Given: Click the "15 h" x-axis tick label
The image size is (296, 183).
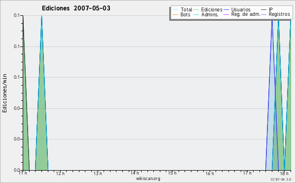Looking at the screenshot, I should pos(172,173).
